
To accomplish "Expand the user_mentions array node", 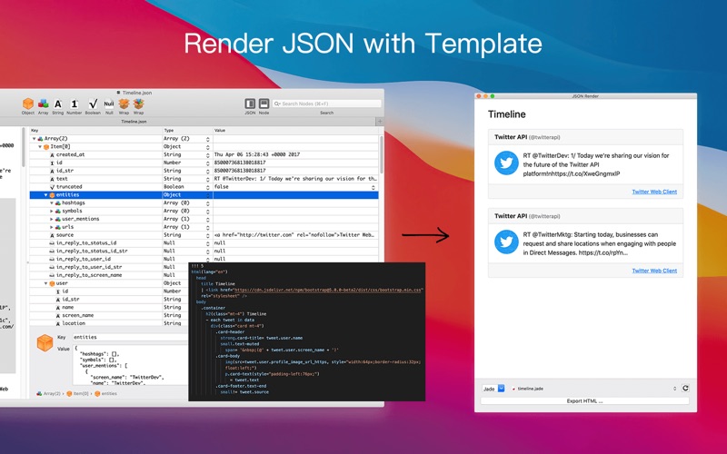I will (x=52, y=219).
